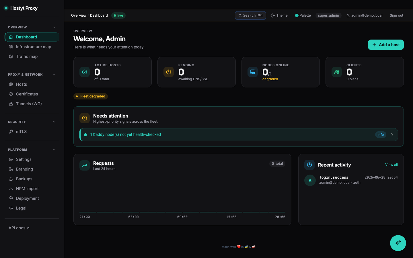This screenshot has width=413, height=258.
Task: Click the degraded nodes status text
Action: coord(270,79)
